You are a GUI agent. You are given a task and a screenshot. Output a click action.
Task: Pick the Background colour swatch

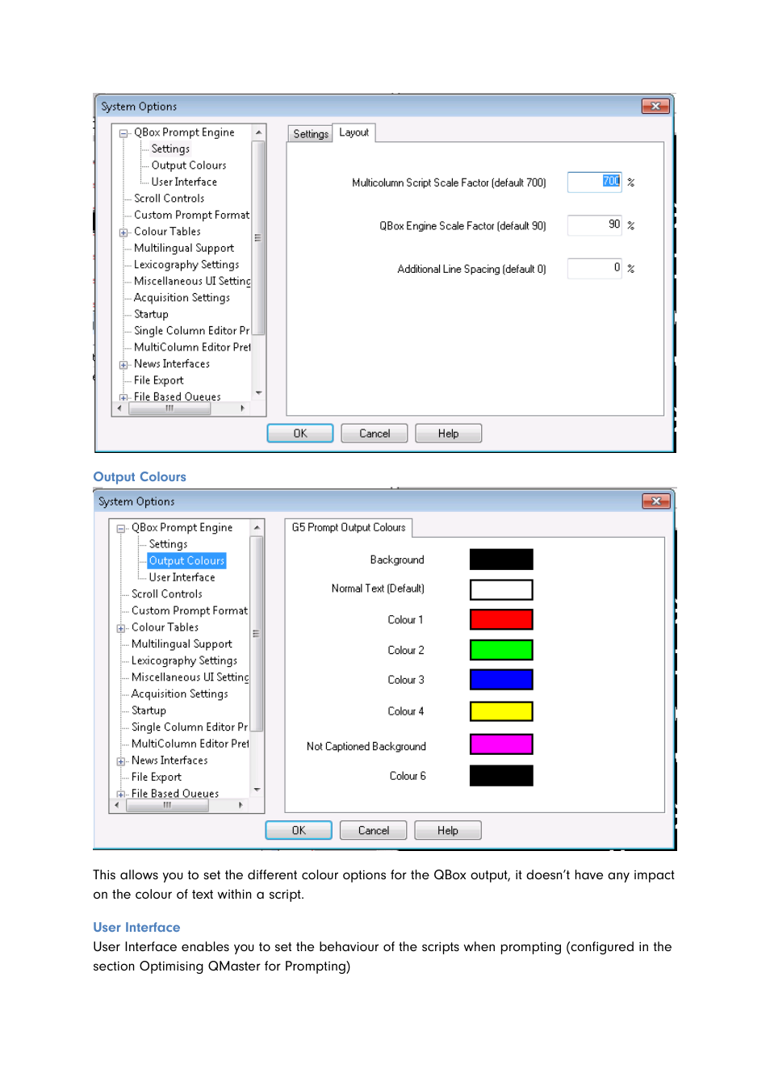[x=501, y=560]
